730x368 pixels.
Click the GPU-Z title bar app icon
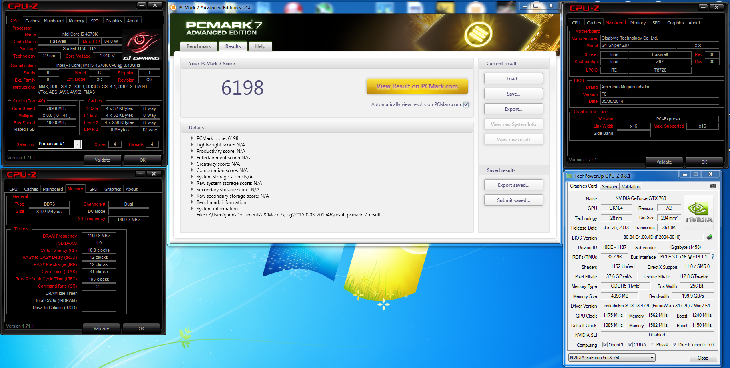pos(569,176)
